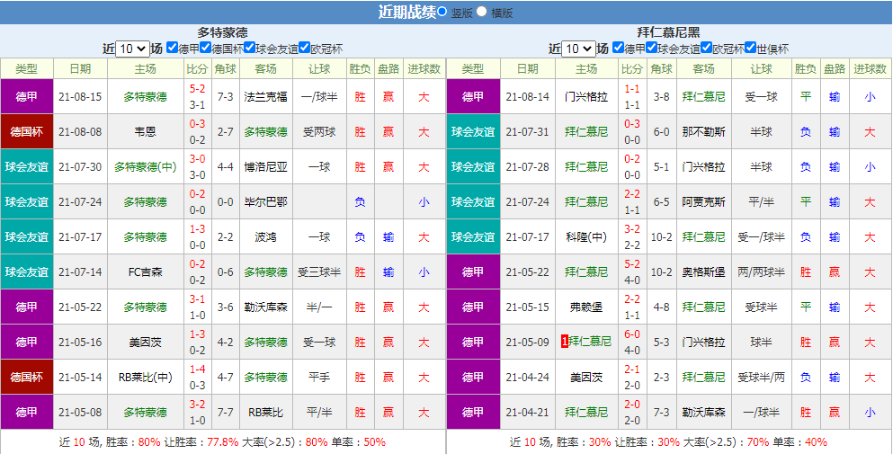Click the 近期战绩 header title
This screenshot has width=893, height=454.
[x=406, y=12]
